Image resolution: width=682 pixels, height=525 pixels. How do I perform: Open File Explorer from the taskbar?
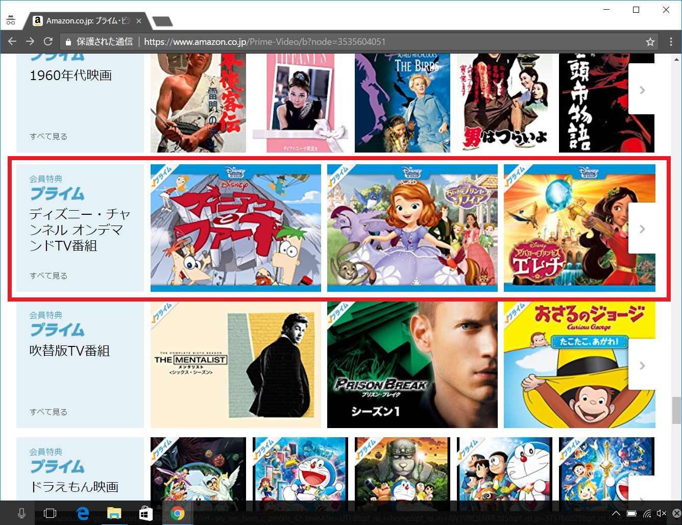(114, 513)
